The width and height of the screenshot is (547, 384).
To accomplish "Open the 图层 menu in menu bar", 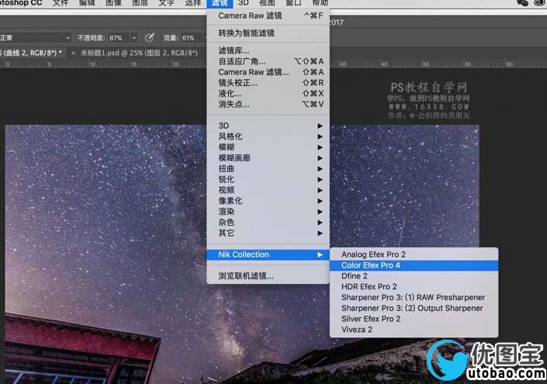I will 140,3.
